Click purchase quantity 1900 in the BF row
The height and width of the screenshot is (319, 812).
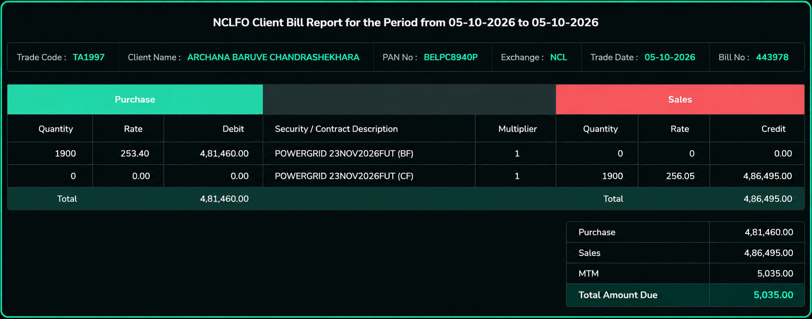click(65, 153)
